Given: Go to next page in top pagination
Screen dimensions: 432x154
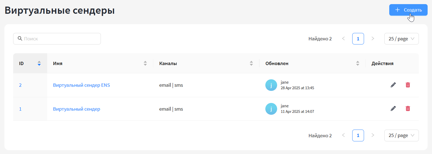Looking at the screenshot, I should pos(373,39).
